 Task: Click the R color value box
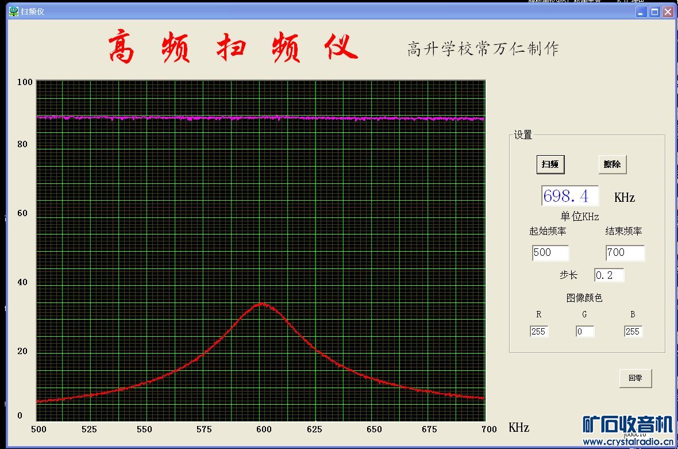[x=538, y=332]
